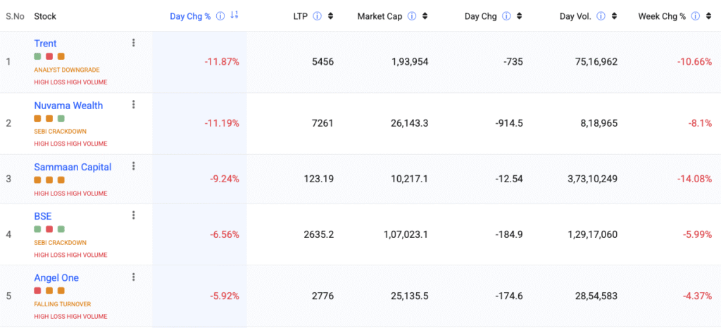The image size is (721, 328).
Task: Click the -9.24% day change value
Action: point(225,179)
